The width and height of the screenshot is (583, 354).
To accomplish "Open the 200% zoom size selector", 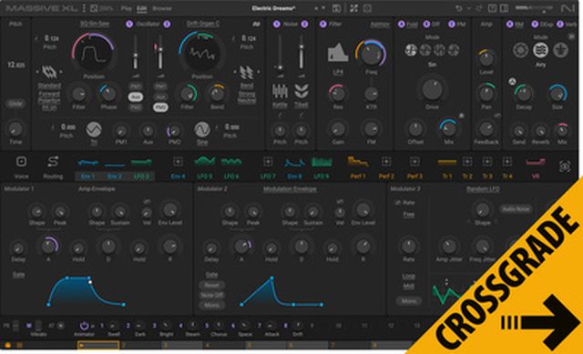I will click(102, 8).
